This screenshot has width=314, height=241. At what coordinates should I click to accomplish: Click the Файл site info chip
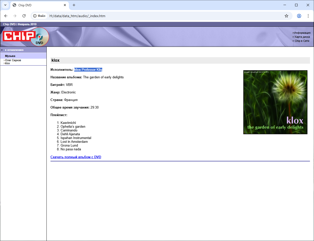coord(39,16)
